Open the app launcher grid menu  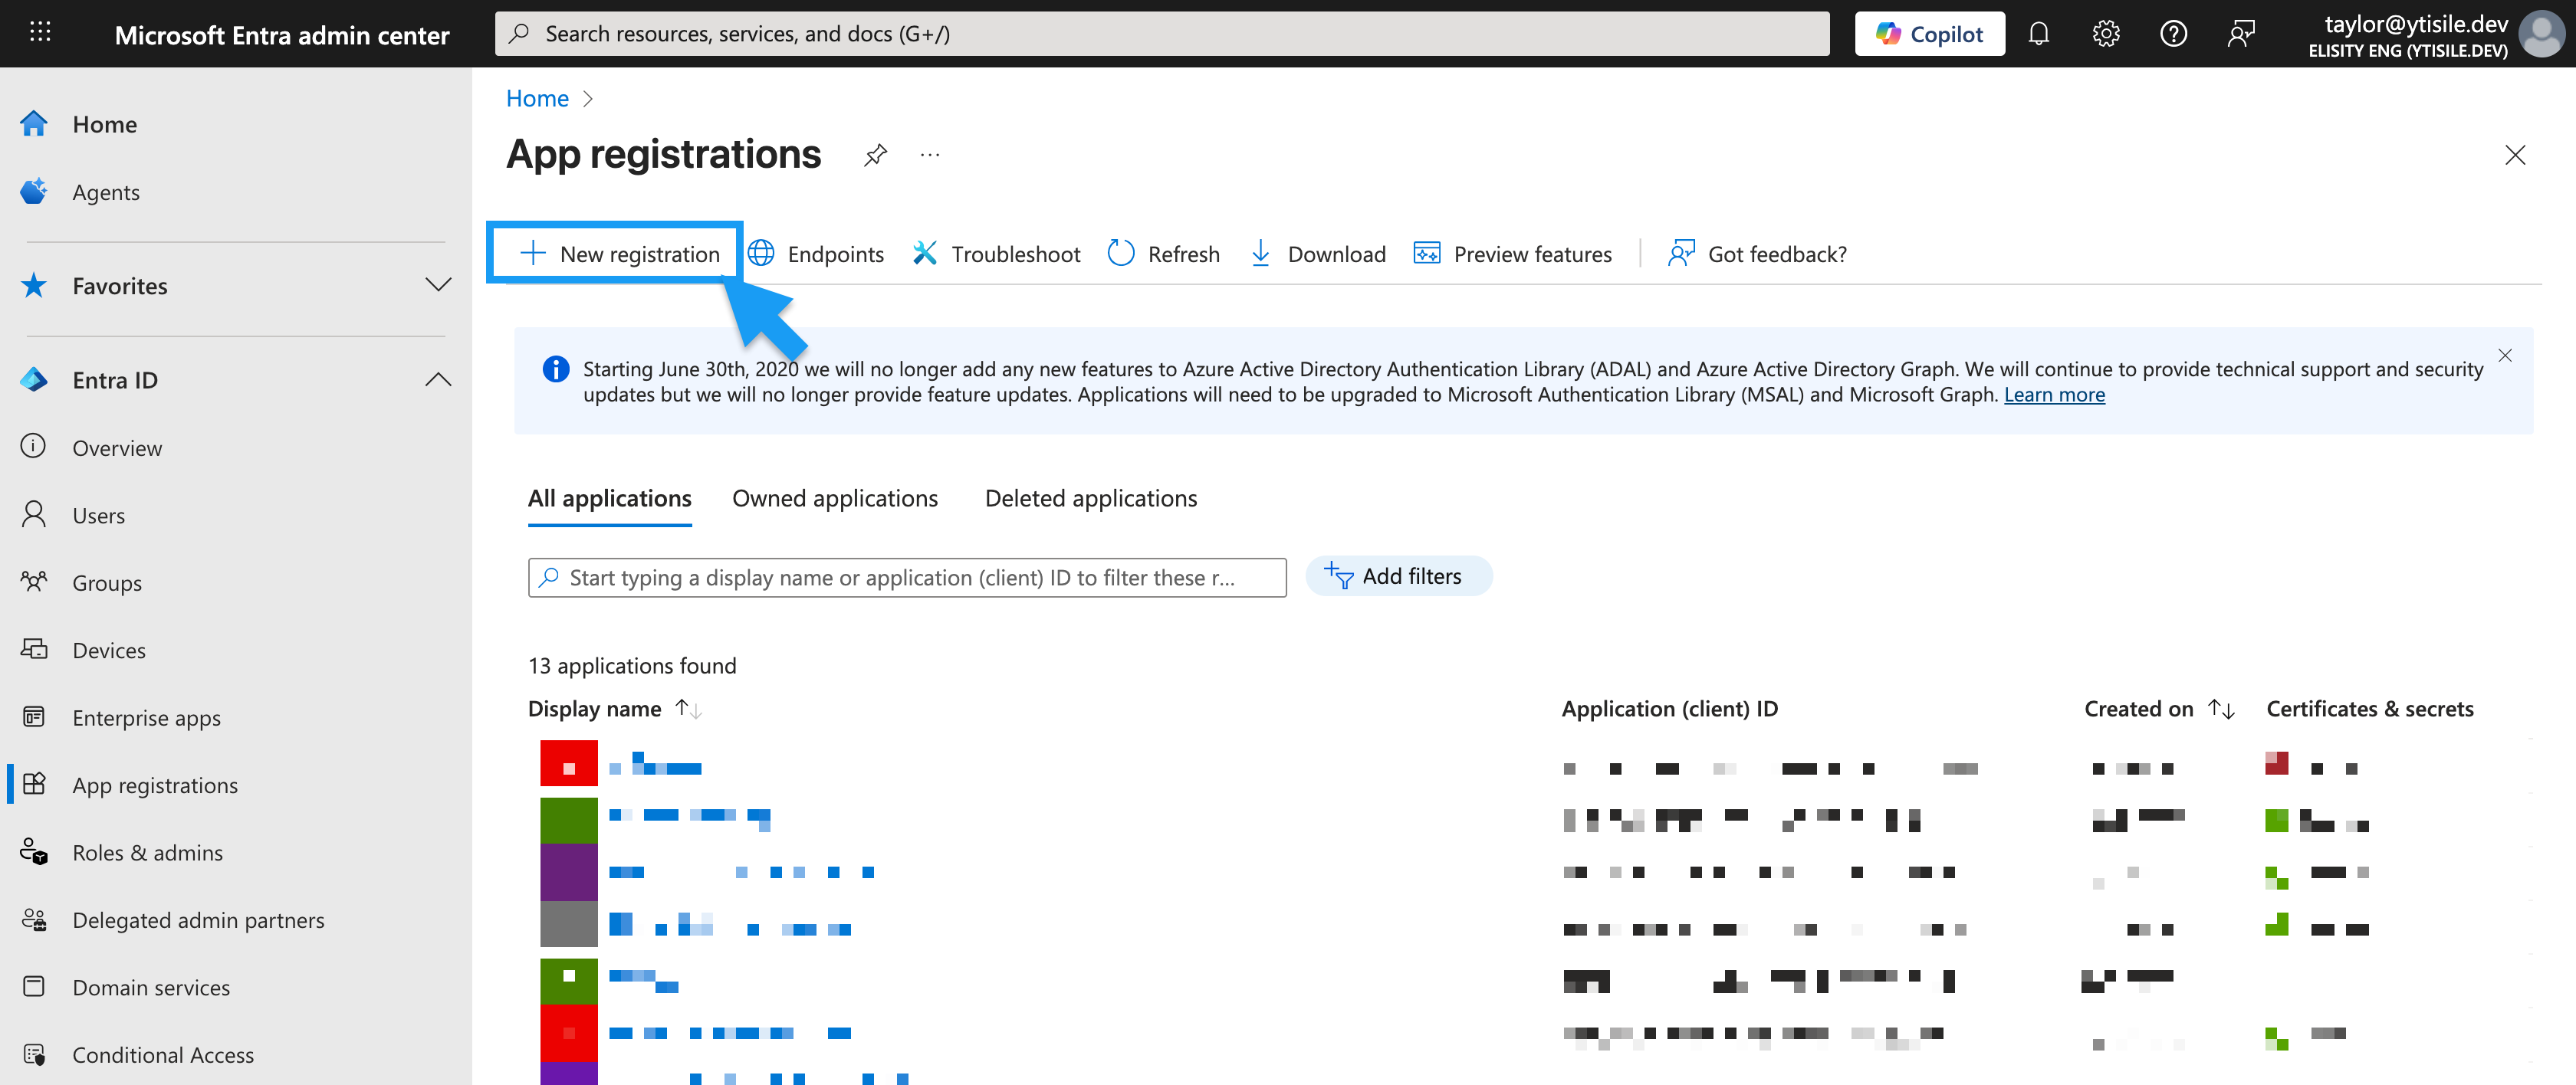(40, 33)
